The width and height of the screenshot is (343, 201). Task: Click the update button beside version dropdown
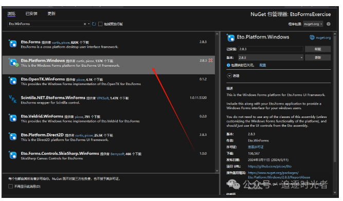(x=318, y=57)
